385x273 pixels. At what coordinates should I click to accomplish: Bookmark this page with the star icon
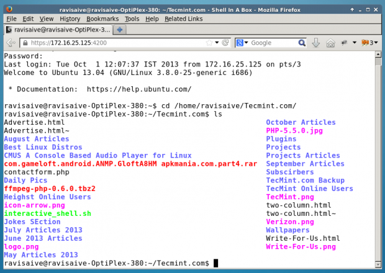[x=209, y=43]
